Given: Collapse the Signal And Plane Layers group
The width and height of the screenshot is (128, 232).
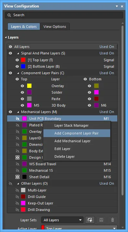Looking at the screenshot, I should [x=18, y=53].
